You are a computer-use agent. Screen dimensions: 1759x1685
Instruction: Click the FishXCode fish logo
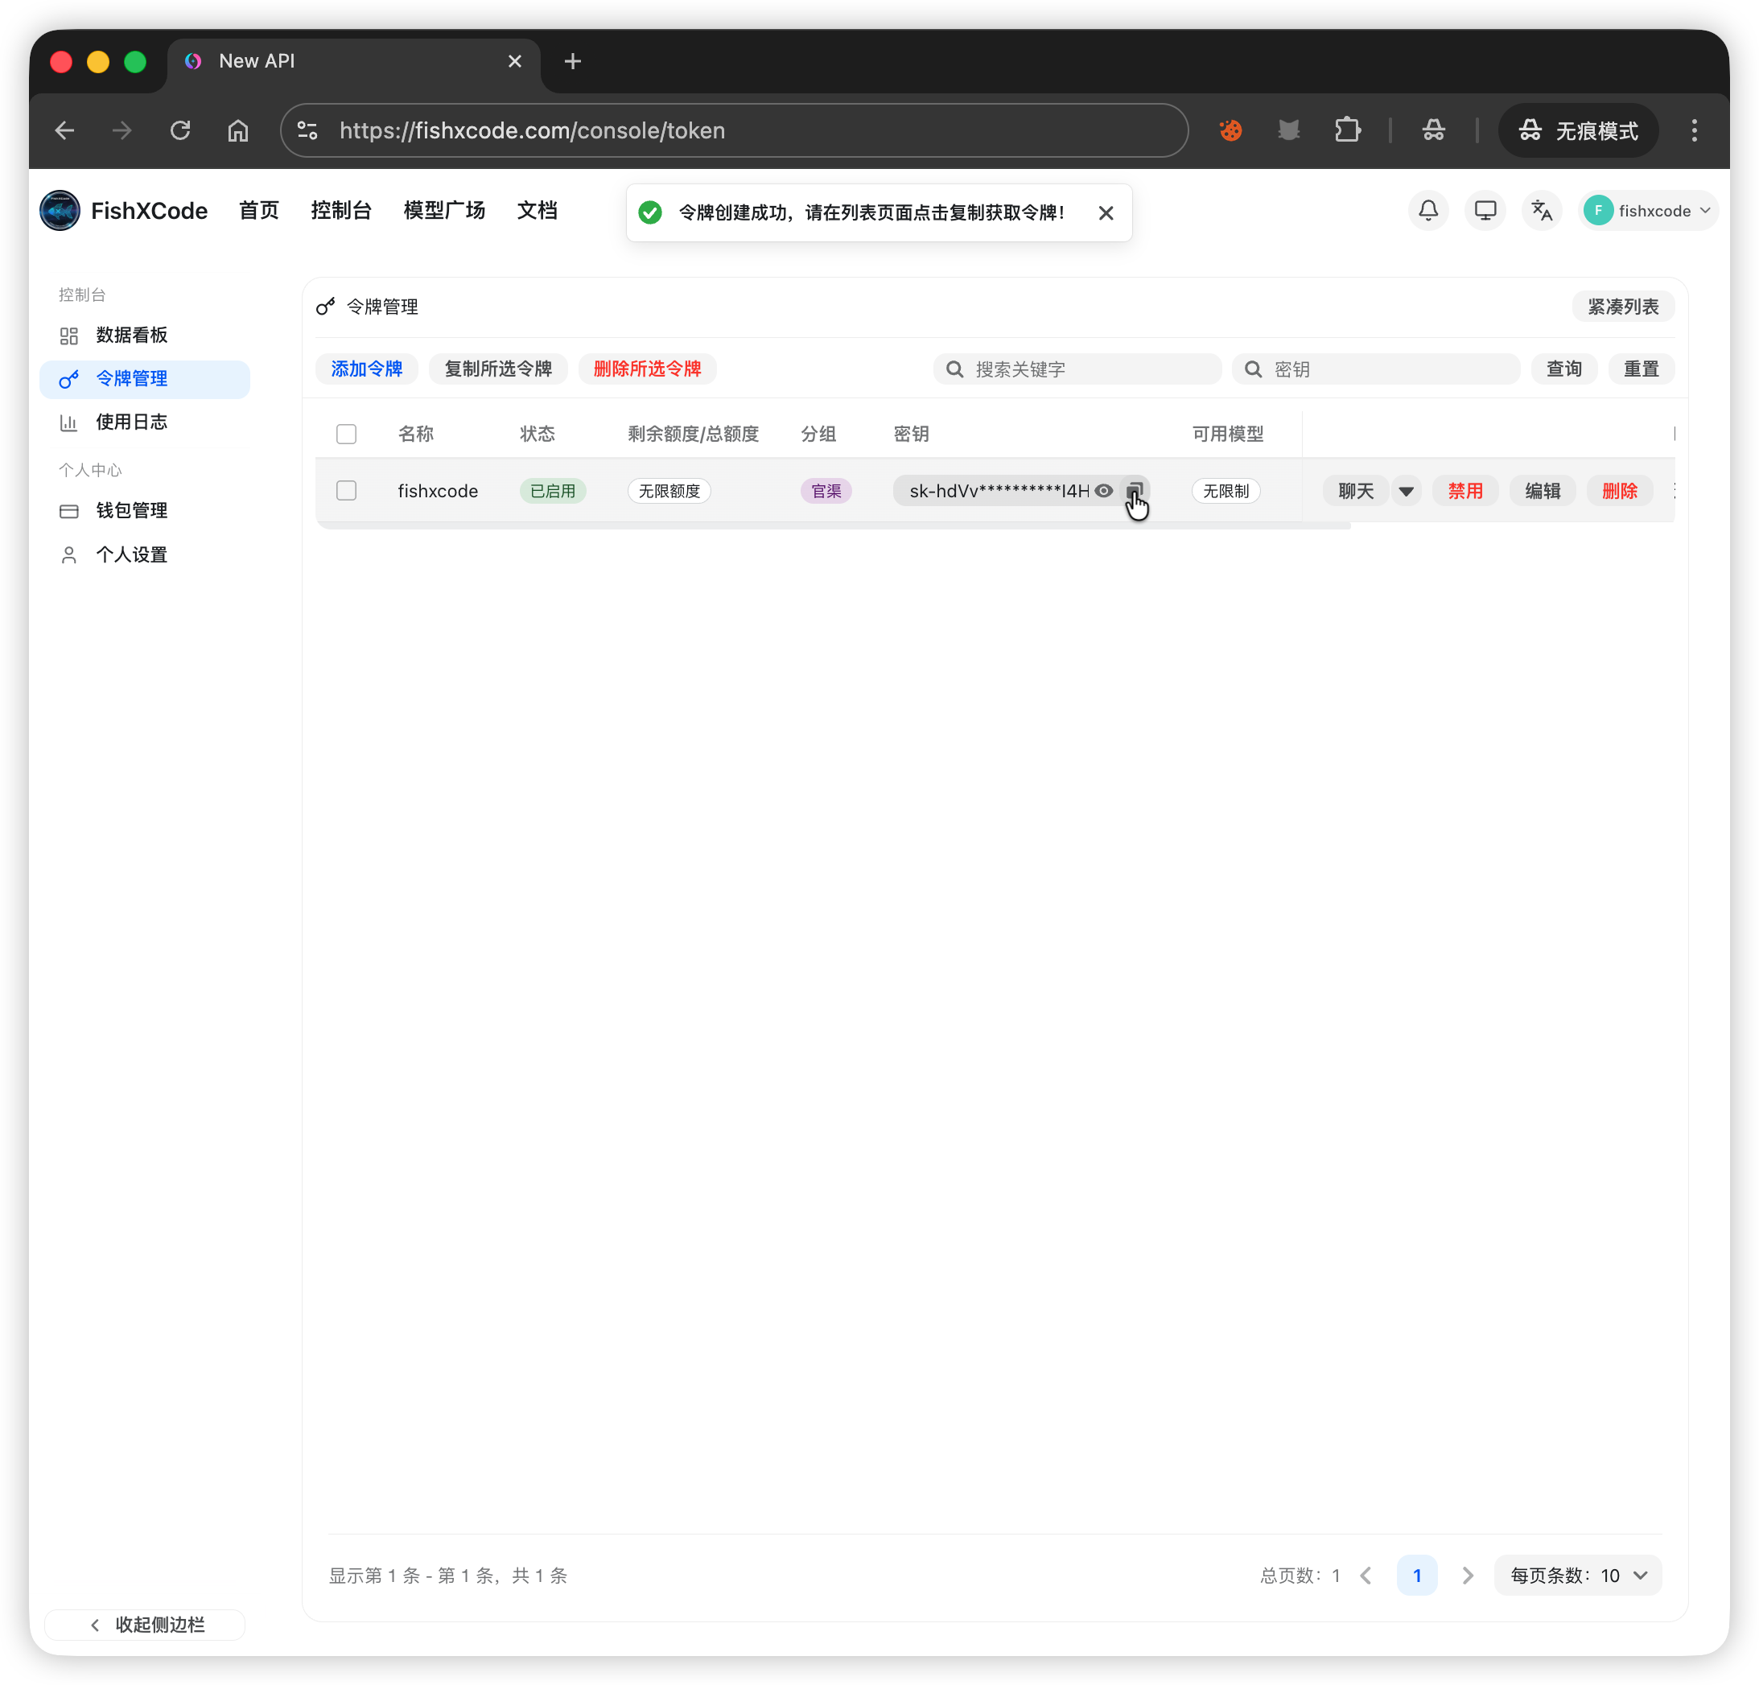[60, 211]
